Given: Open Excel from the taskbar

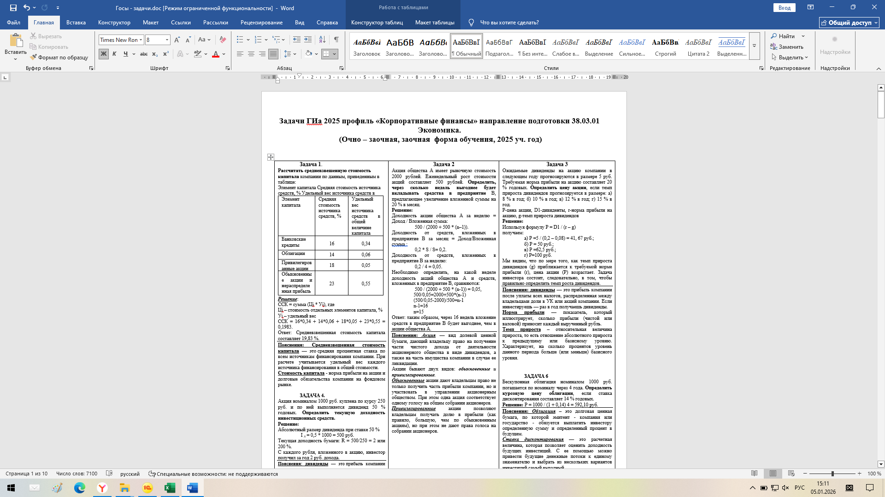Looking at the screenshot, I should (170, 488).
